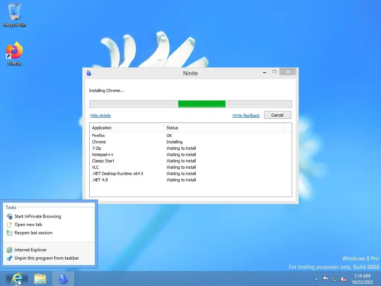Click the muted volume tray icon

[x=343, y=279]
